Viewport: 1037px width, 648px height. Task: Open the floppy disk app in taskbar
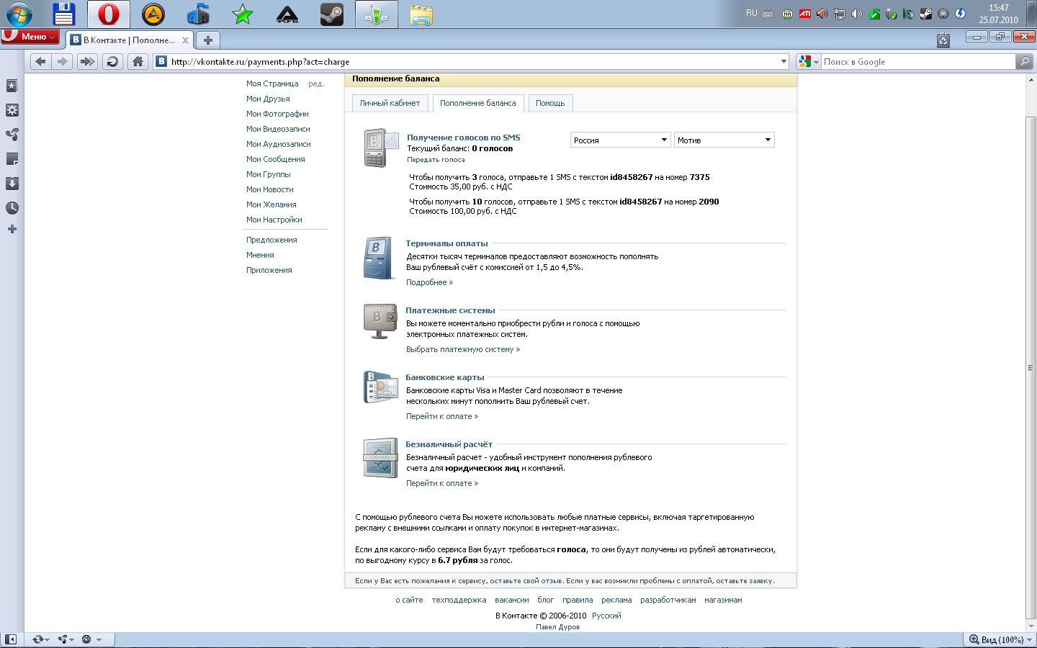pos(64,14)
